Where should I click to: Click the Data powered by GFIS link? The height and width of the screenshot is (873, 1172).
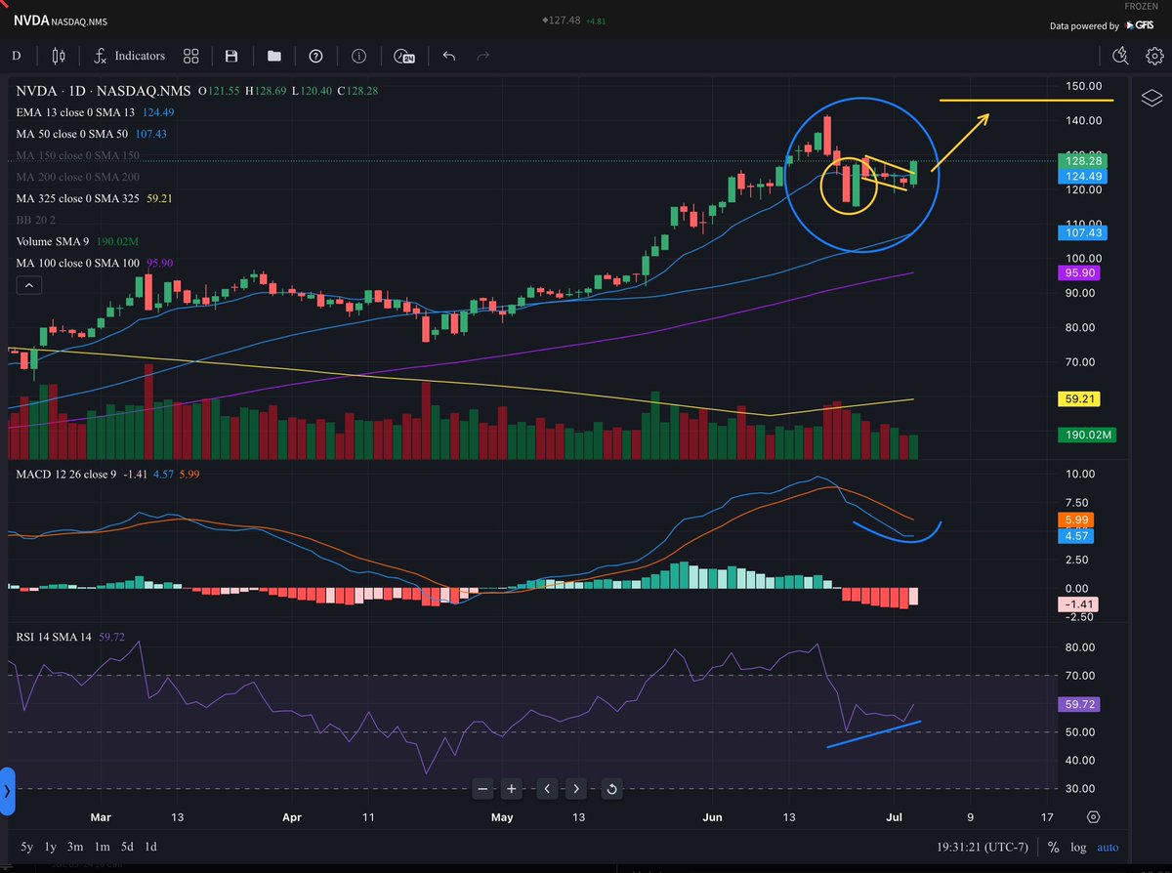pyautogui.click(x=1104, y=26)
